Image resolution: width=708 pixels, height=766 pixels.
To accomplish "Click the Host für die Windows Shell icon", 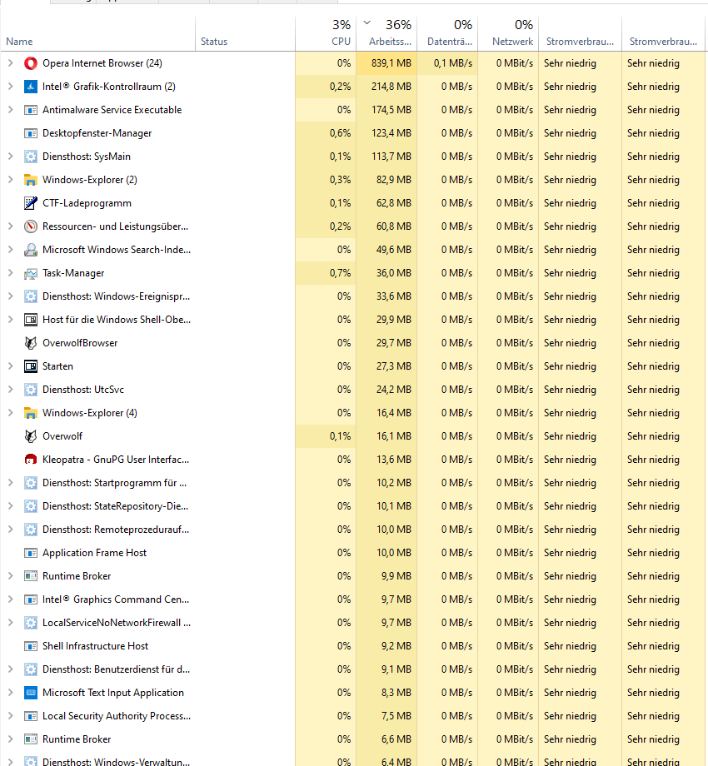I will click(x=31, y=320).
